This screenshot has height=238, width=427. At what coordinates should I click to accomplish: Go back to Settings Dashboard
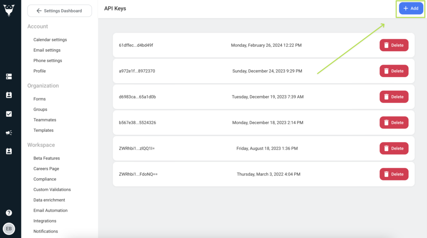pyautogui.click(x=60, y=10)
